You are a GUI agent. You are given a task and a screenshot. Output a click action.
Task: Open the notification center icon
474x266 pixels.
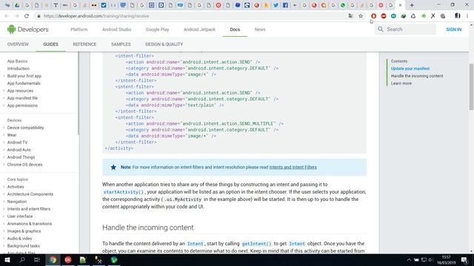(464, 260)
